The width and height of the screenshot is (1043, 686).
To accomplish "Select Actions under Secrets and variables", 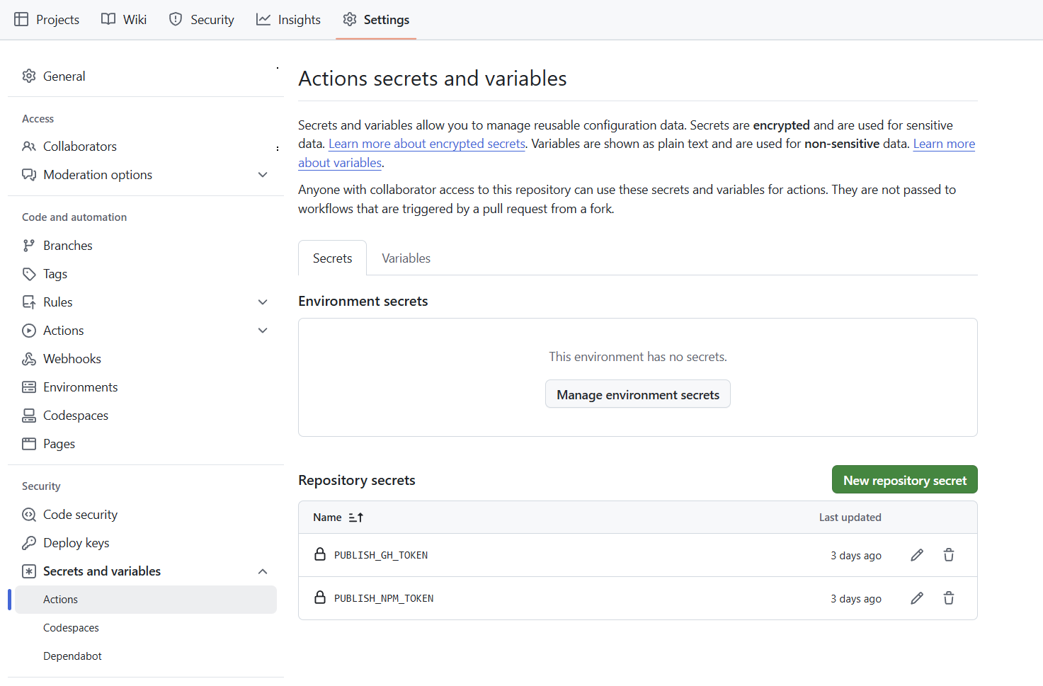I will click(x=146, y=600).
